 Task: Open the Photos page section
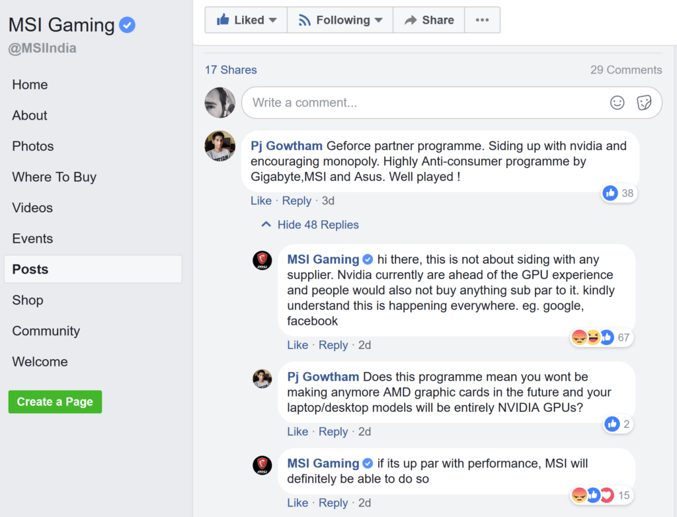pos(33,146)
